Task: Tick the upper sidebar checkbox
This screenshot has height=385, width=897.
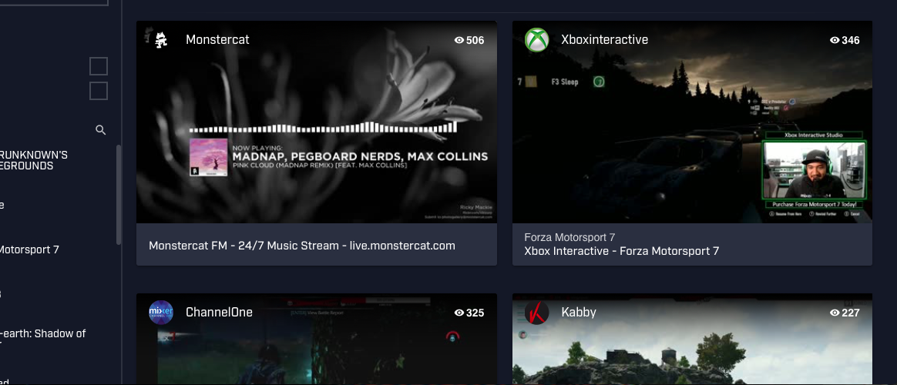Action: tap(99, 66)
